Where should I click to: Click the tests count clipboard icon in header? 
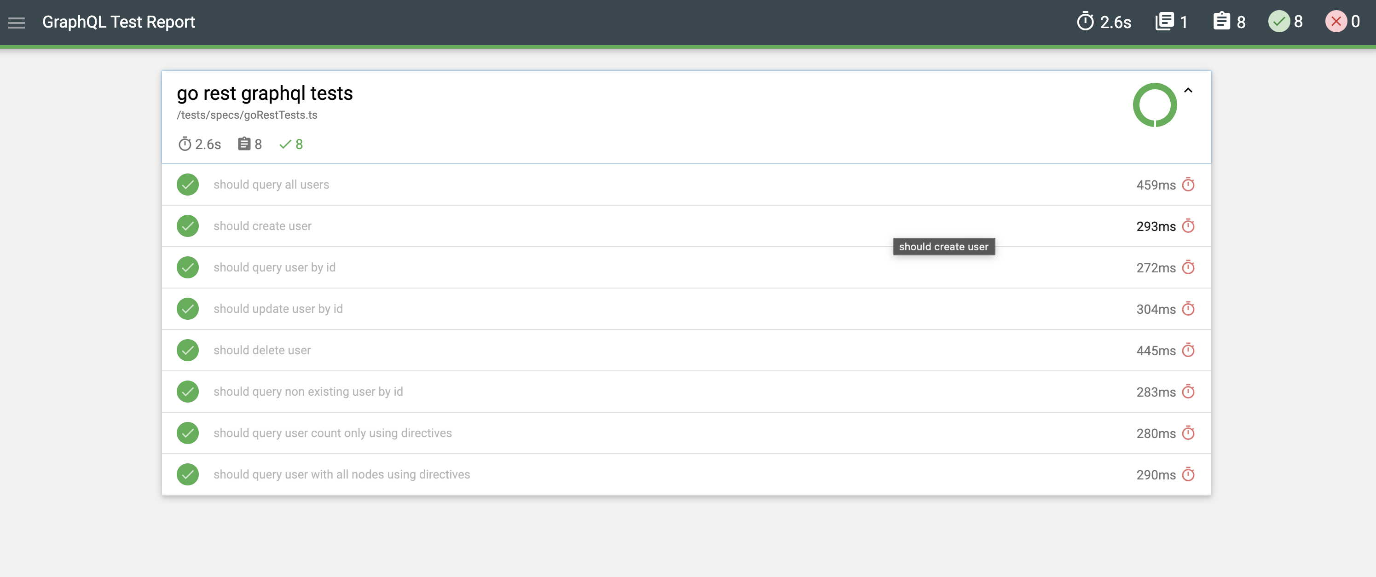coord(1222,21)
